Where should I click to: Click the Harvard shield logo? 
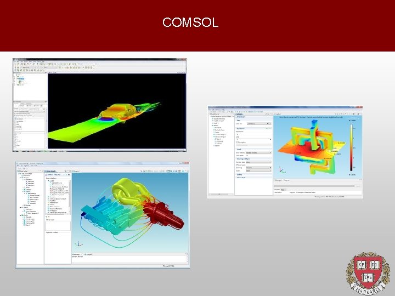368,274
